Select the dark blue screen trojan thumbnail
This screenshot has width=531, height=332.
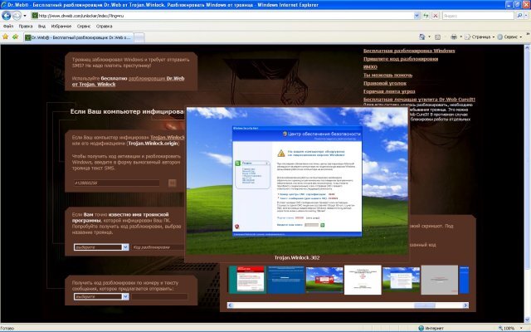[x=285, y=280]
